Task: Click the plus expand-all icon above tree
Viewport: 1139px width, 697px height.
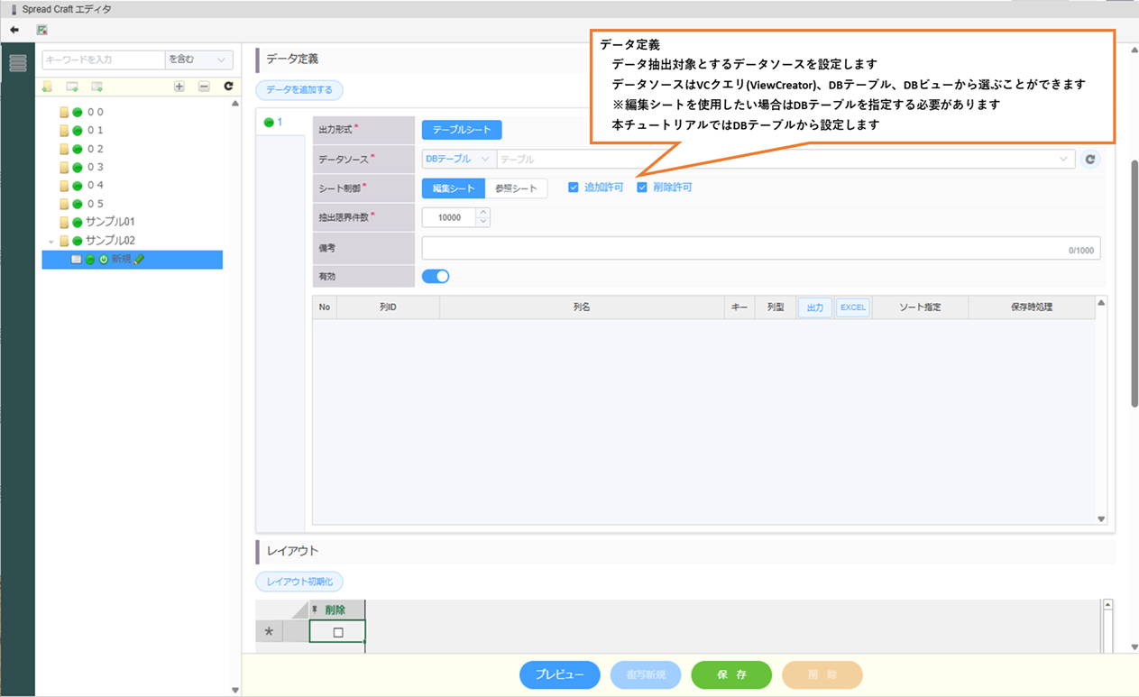Action: pyautogui.click(x=179, y=87)
